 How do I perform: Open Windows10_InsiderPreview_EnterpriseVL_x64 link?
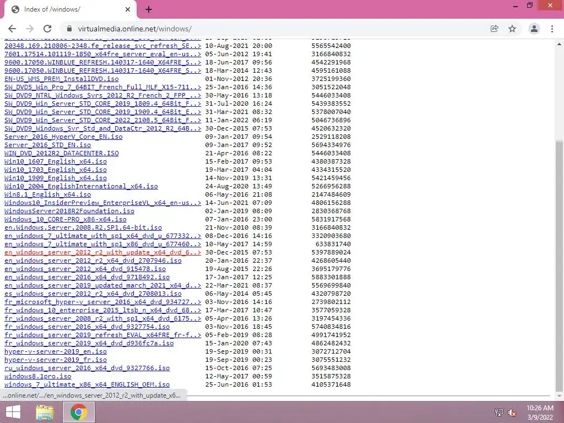coord(103,203)
